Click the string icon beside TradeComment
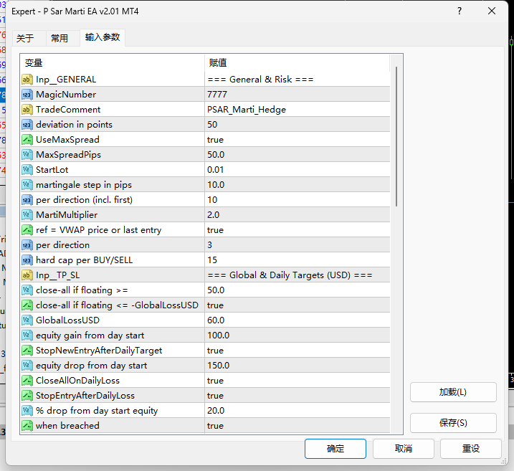Viewport: 514px width, 471px height. (x=27, y=110)
